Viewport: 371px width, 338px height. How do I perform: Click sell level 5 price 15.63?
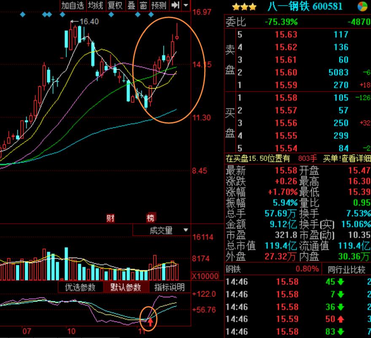[286, 35]
